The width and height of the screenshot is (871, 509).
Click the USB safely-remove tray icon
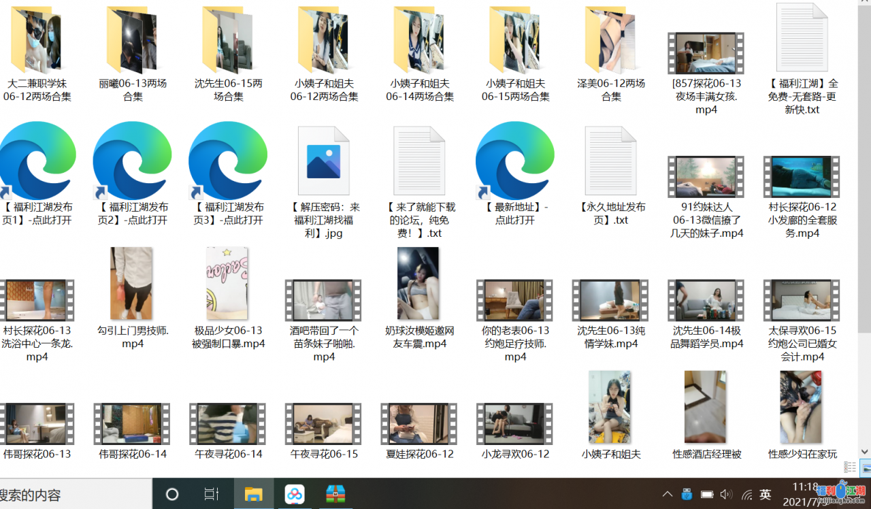687,494
